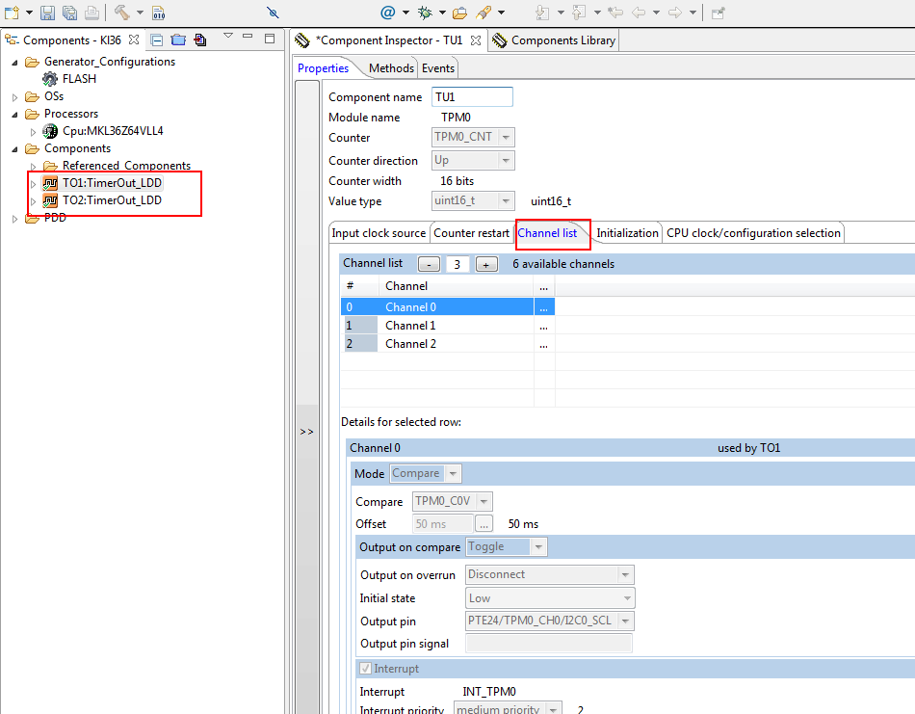Click the Save icon in toolbar
Screen dimensions: 915x714
[47, 13]
